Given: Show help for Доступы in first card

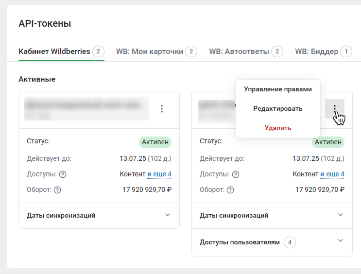Looking at the screenshot, I should point(63,174).
